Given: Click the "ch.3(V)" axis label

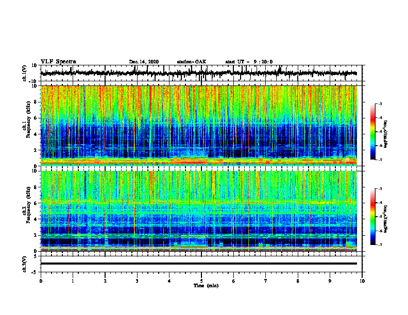Looking at the screenshot, I should pyautogui.click(x=24, y=265).
